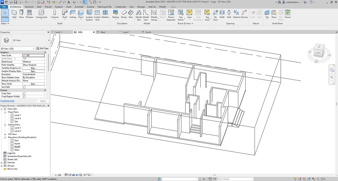Select the Area tool
This screenshot has height=181, width=338.
pos(189,14)
